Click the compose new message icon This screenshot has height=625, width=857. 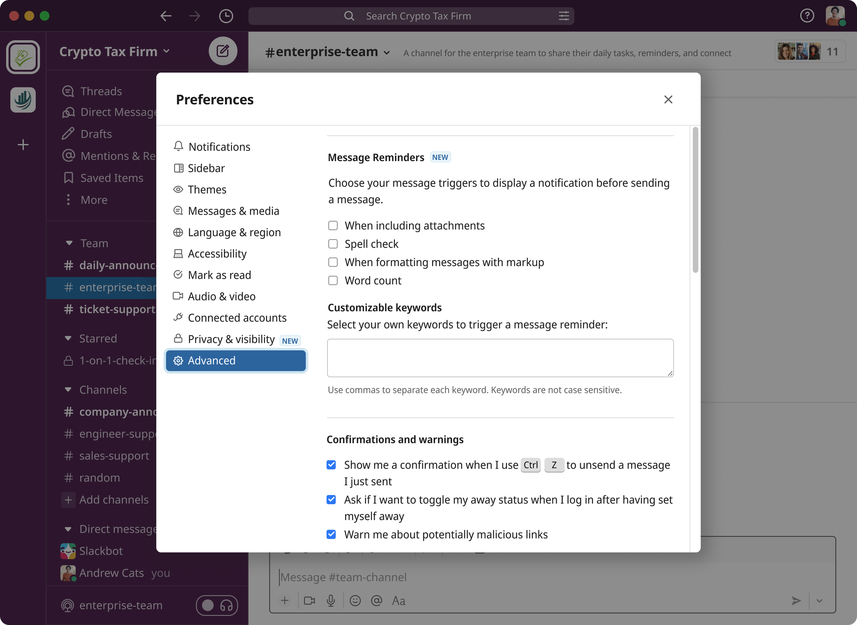(x=223, y=51)
